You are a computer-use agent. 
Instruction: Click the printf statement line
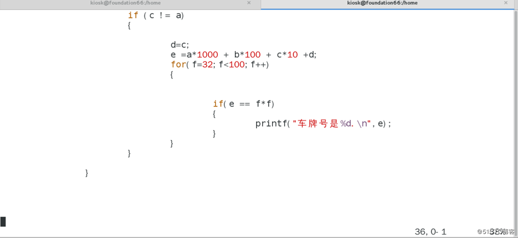323,124
